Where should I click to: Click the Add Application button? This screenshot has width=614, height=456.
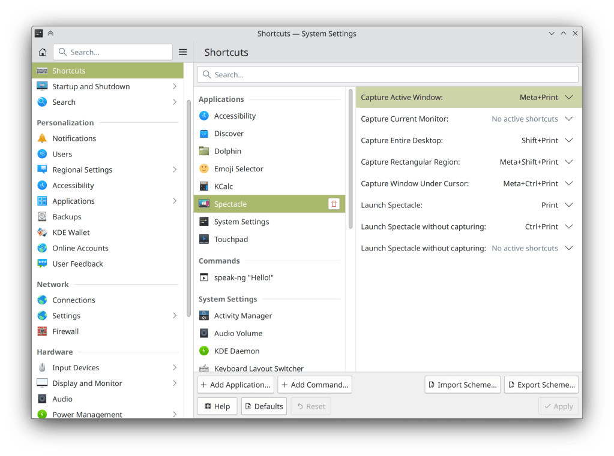pyautogui.click(x=235, y=384)
